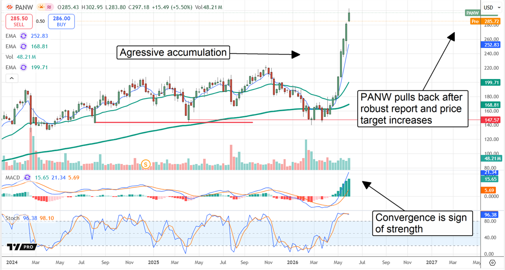Click the refresh icon beside the MACD label
505x270 pixels.
coord(28,178)
